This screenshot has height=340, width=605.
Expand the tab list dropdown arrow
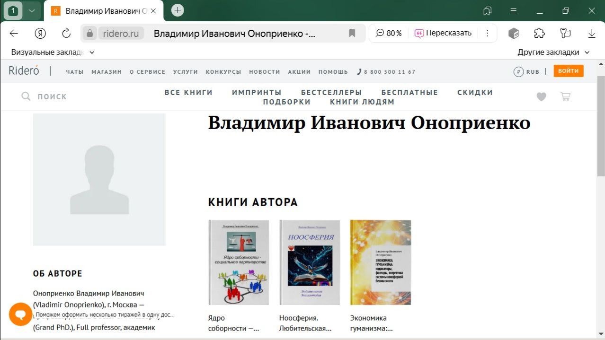(32, 10)
